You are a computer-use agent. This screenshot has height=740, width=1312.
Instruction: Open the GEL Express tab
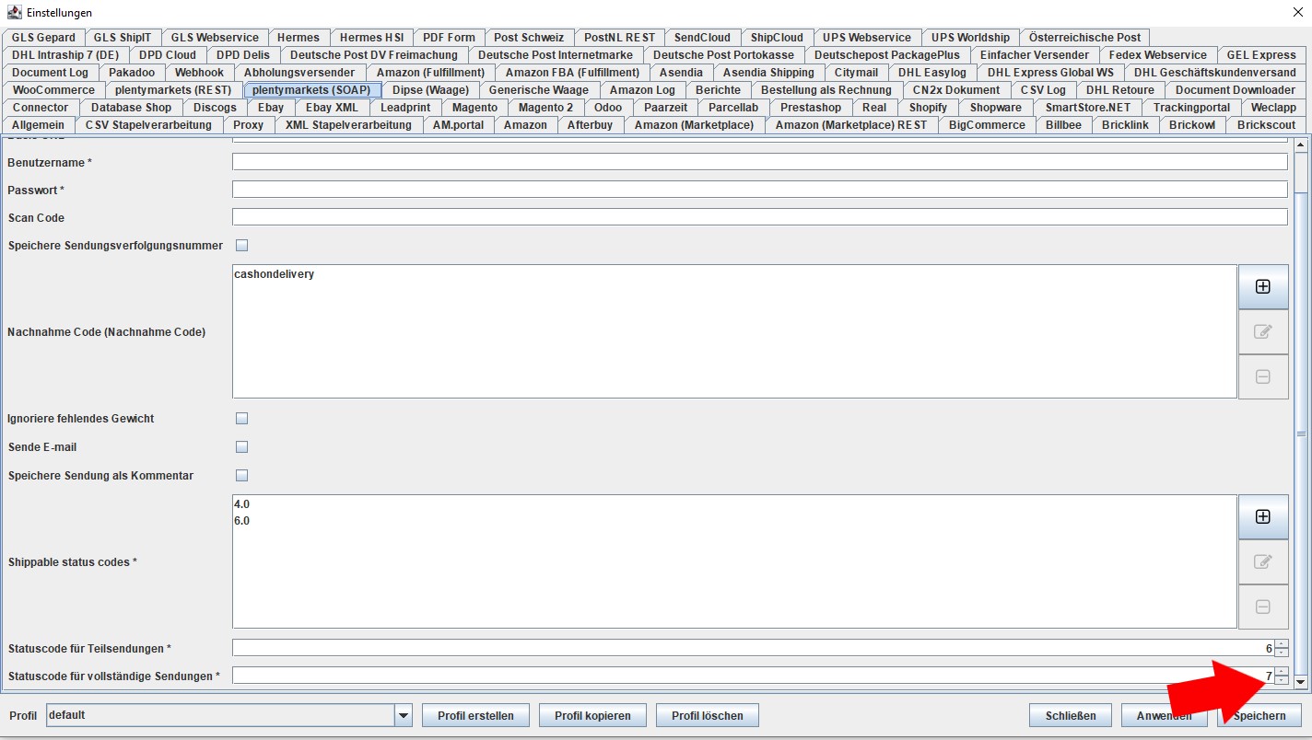click(x=1261, y=55)
